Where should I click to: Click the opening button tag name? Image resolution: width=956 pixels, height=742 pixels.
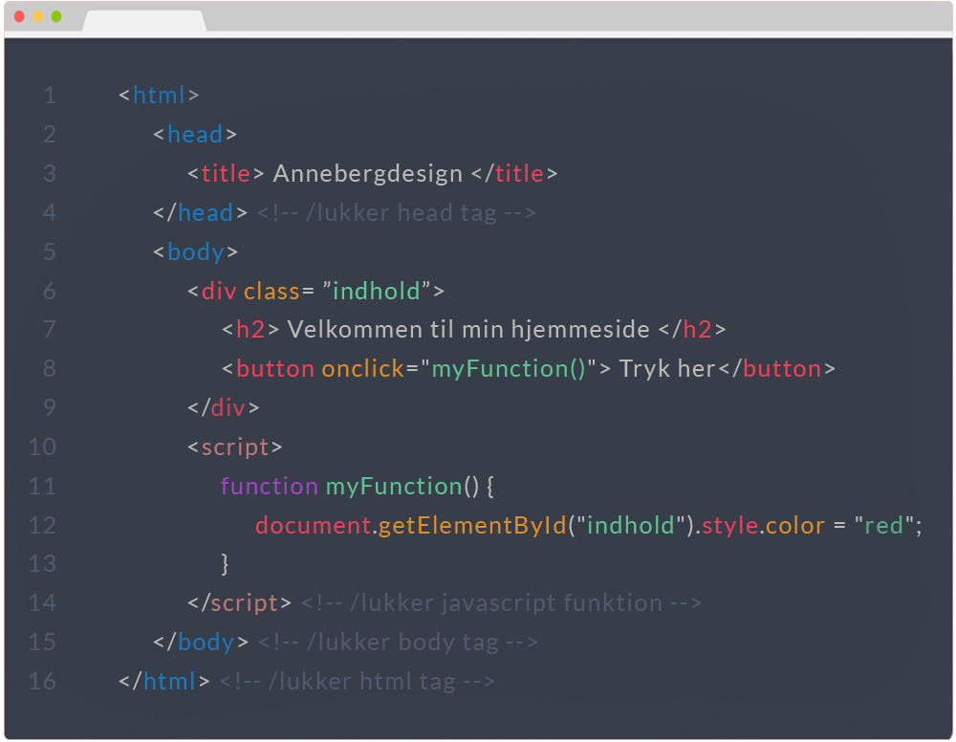coord(275,369)
